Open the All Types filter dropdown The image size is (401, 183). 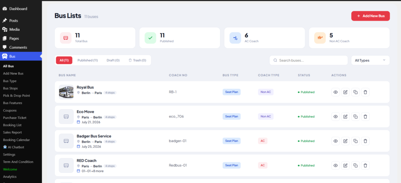370,60
